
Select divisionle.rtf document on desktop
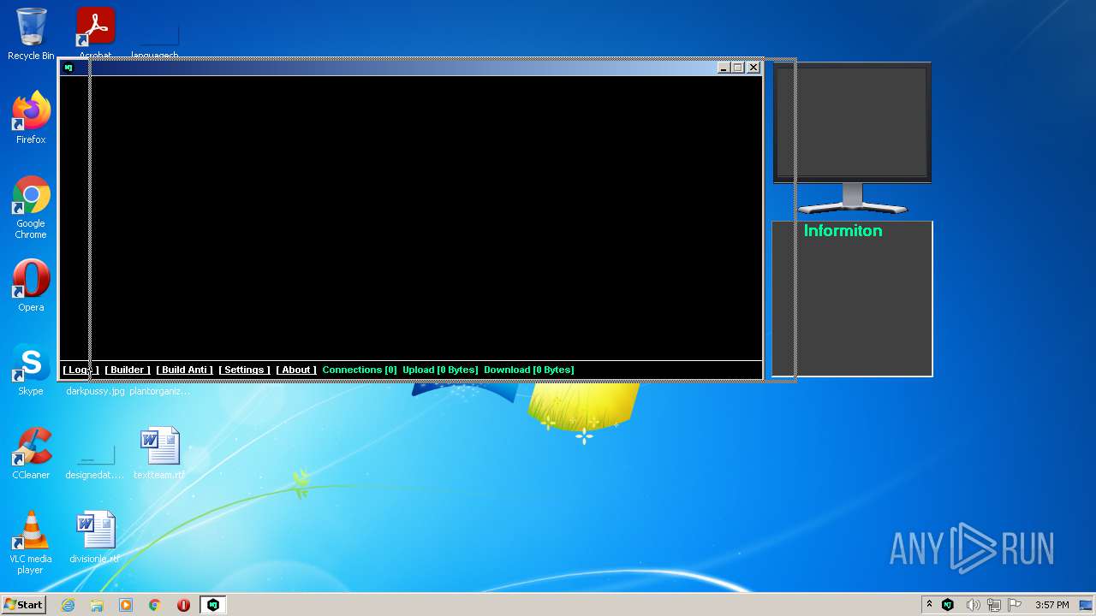click(95, 537)
